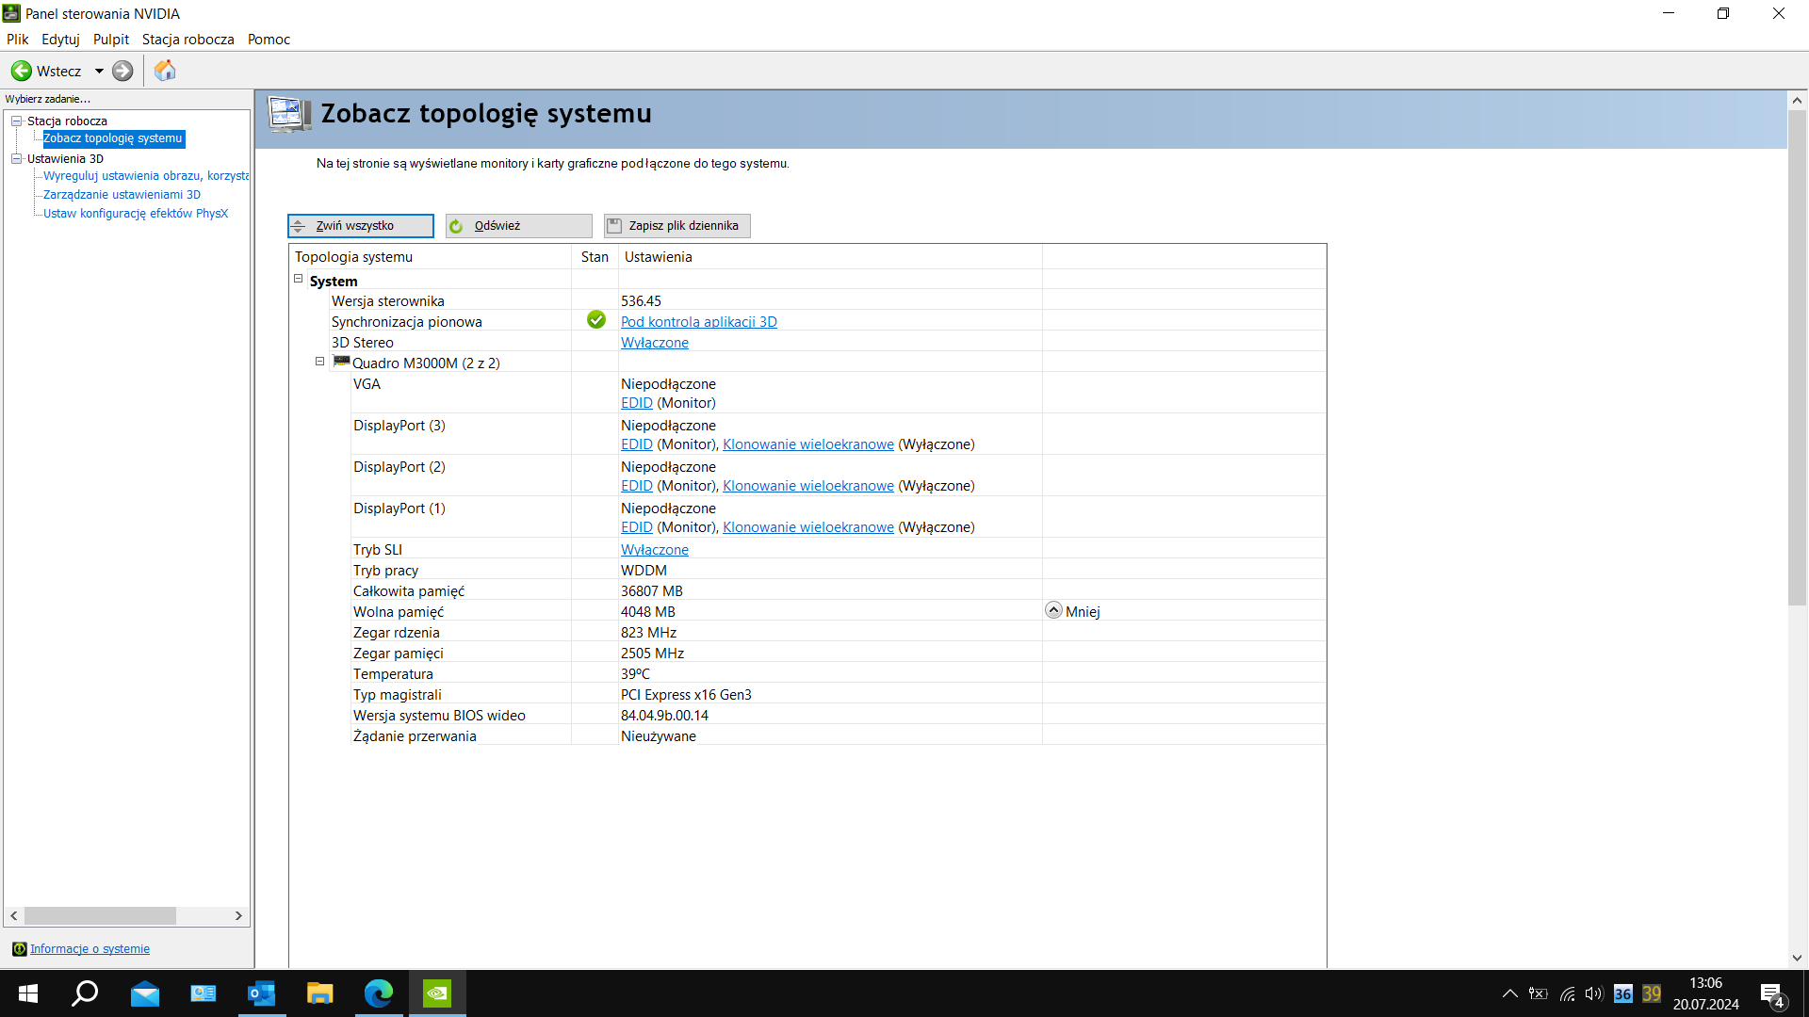Collapse the Quadro M3000M node
Image resolution: width=1809 pixels, height=1017 pixels.
point(320,362)
